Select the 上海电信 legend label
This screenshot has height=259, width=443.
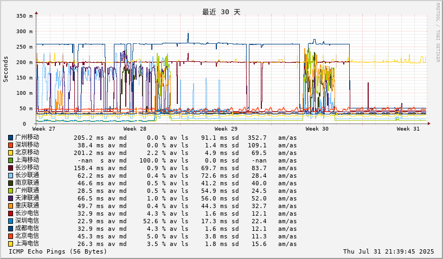click(x=27, y=244)
